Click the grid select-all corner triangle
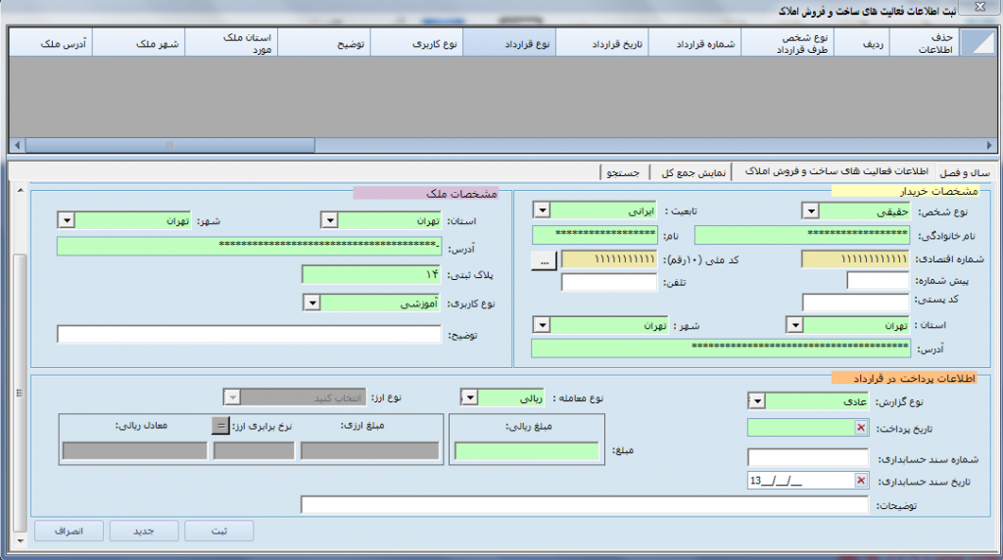 click(975, 42)
